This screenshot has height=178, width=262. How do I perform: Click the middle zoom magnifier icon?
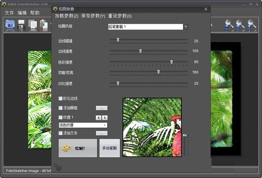pos(240,25)
